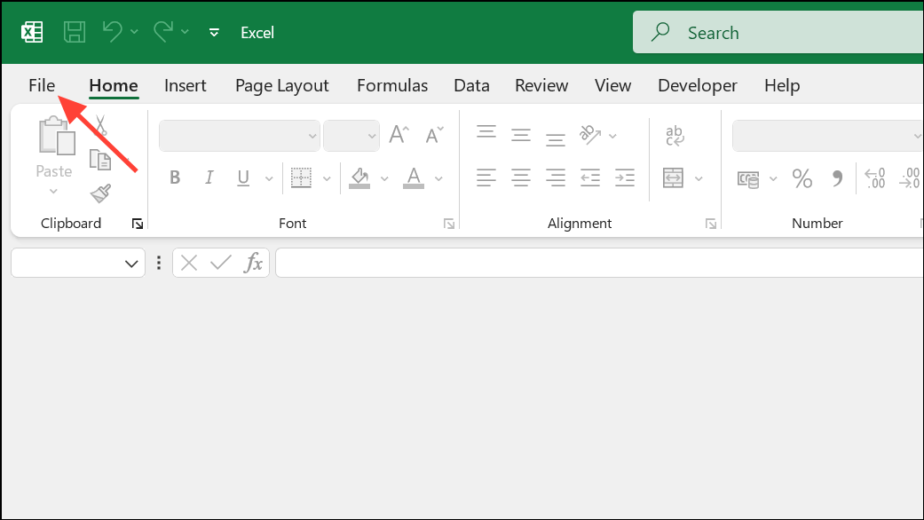Click the red Font Color swatch
This screenshot has height=520, width=924.
(x=412, y=184)
